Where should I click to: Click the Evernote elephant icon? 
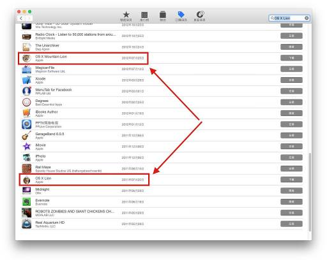click(27, 202)
